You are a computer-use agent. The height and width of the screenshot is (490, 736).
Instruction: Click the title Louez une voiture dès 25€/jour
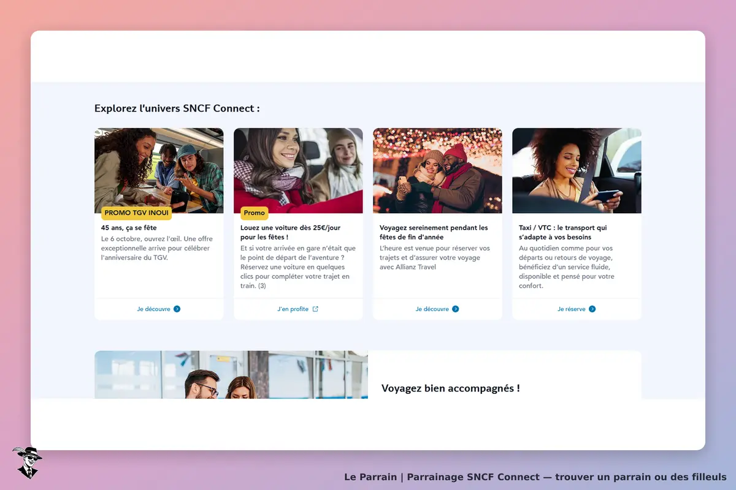click(290, 232)
